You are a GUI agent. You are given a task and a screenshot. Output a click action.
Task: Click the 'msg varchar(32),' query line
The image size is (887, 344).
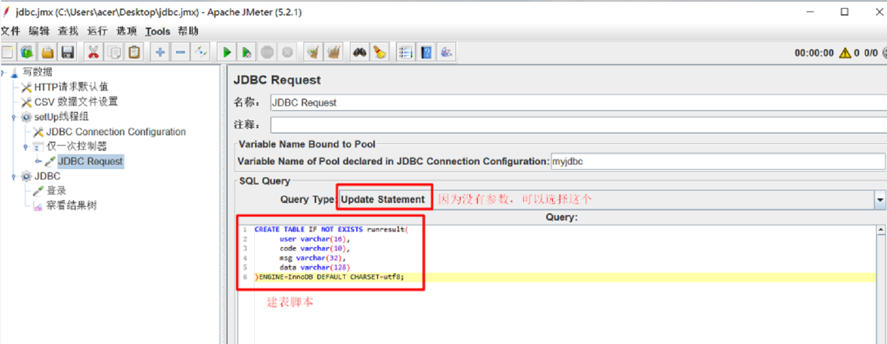pyautogui.click(x=313, y=258)
